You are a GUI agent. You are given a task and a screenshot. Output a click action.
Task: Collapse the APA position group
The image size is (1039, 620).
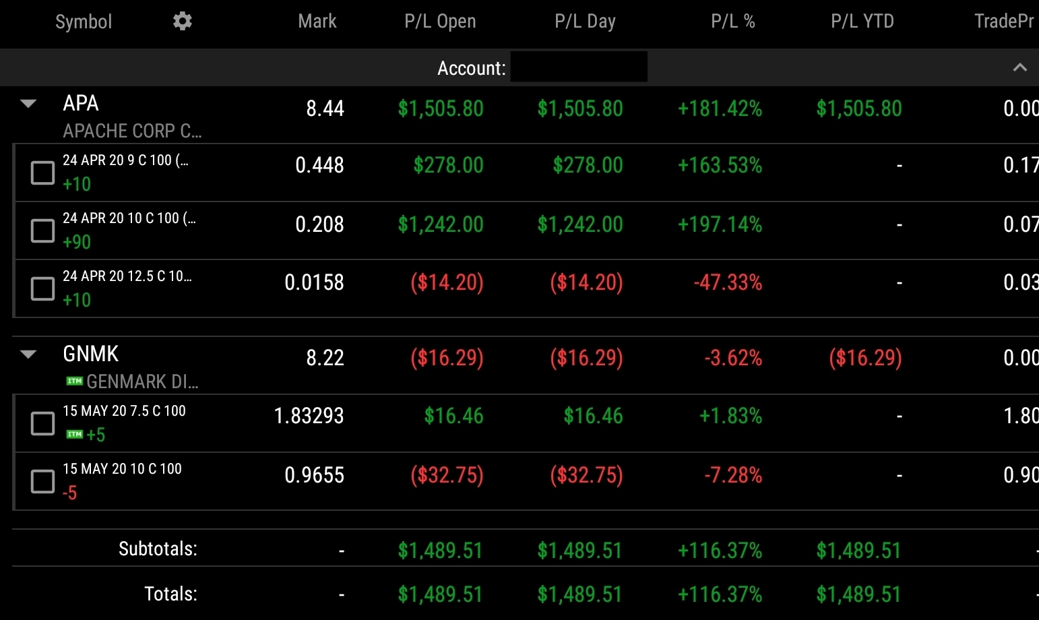coord(28,104)
